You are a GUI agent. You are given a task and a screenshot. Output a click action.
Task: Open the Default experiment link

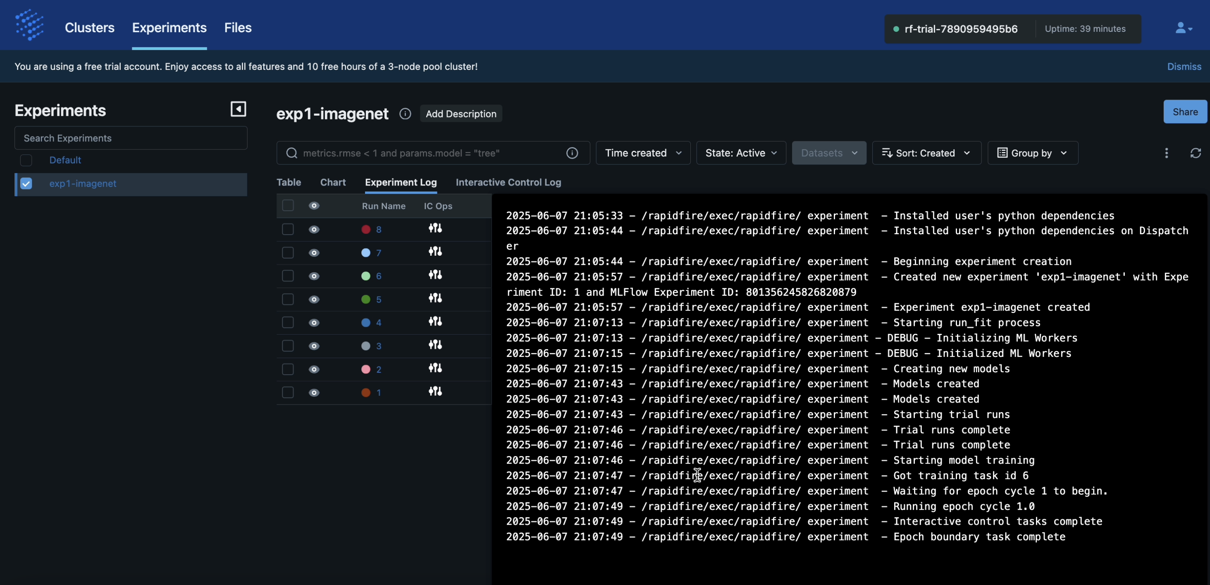pyautogui.click(x=65, y=160)
